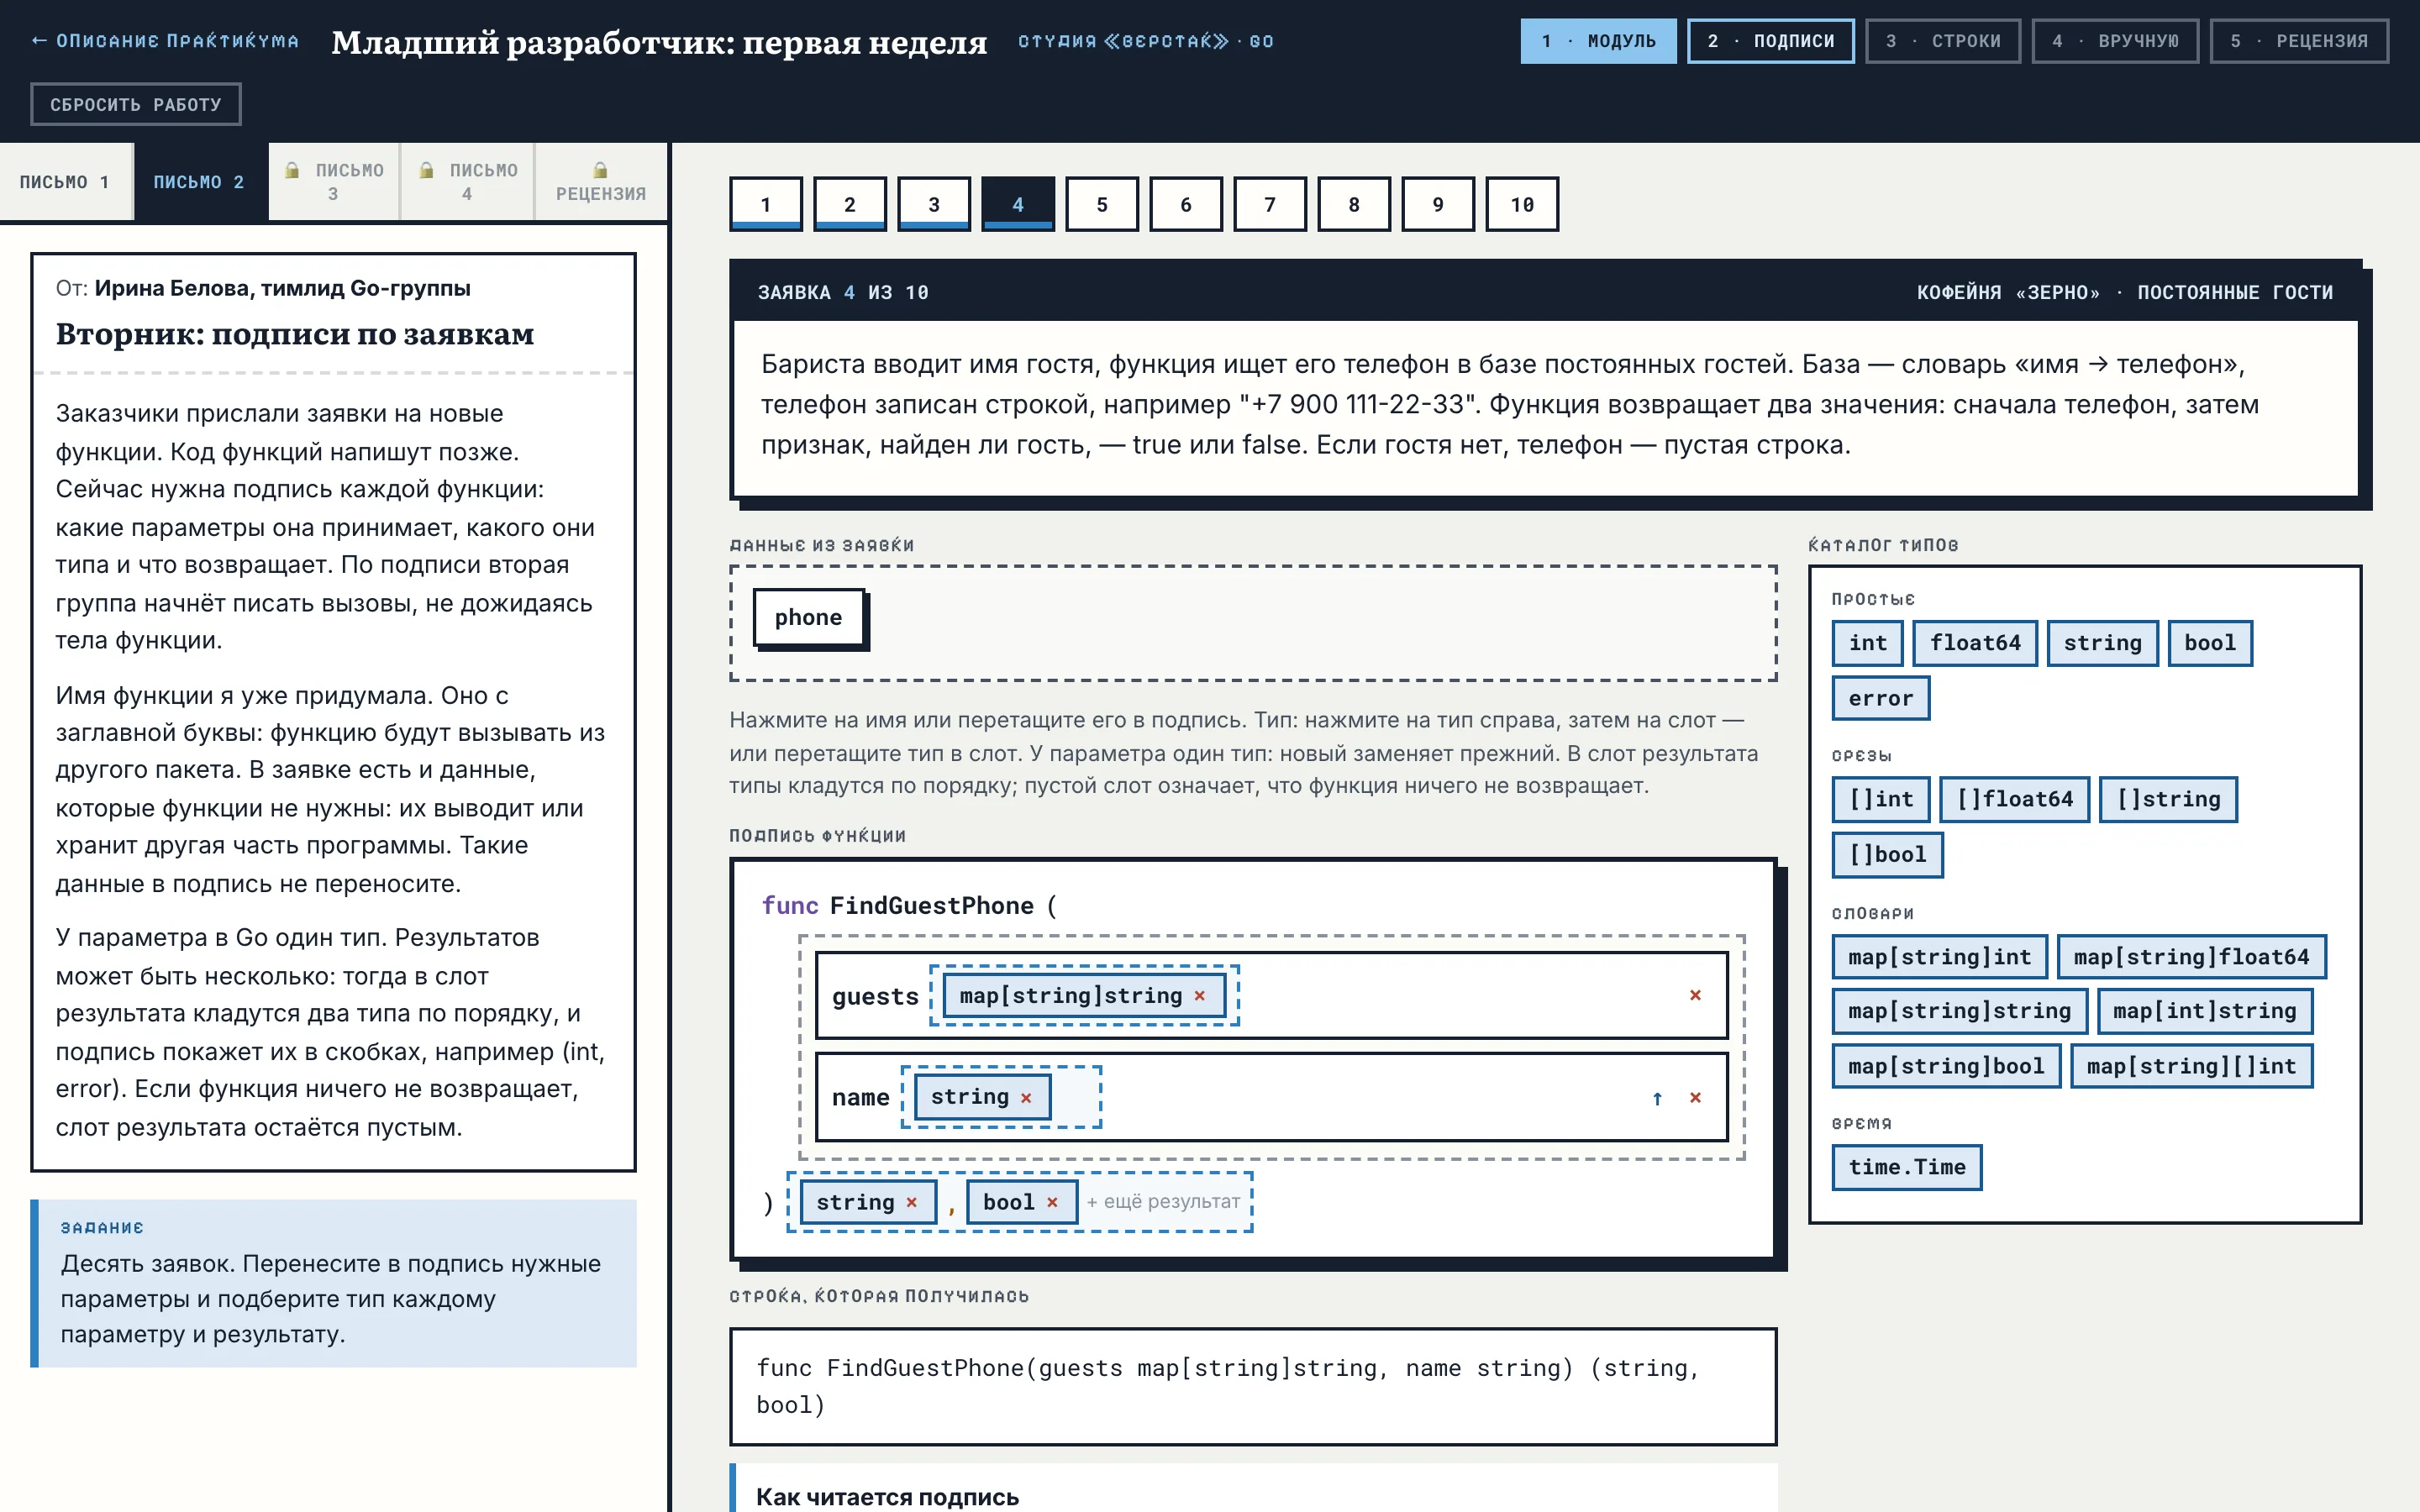The image size is (2420, 1512).
Task: Open step 3 Строки
Action: (1943, 41)
